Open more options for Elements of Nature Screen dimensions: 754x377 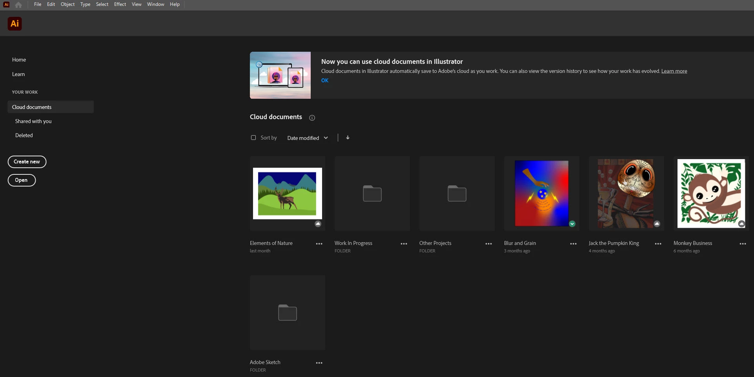point(319,244)
